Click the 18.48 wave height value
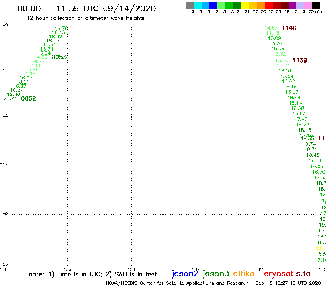 pos(313,155)
